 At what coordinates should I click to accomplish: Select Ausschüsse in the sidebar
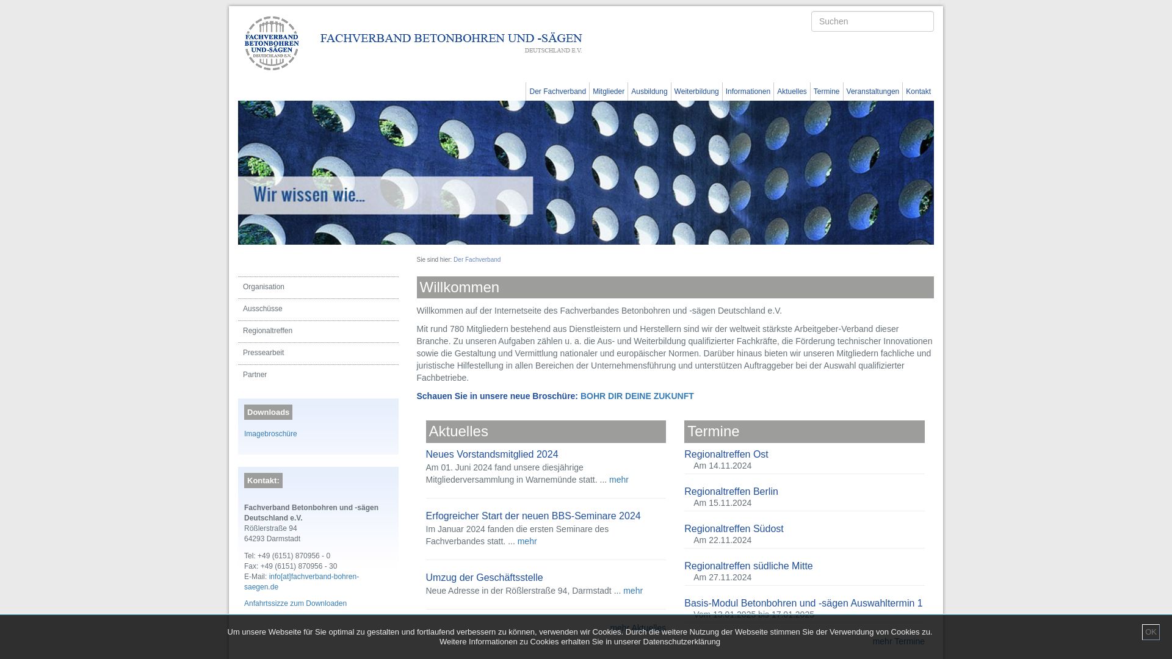[x=318, y=309]
